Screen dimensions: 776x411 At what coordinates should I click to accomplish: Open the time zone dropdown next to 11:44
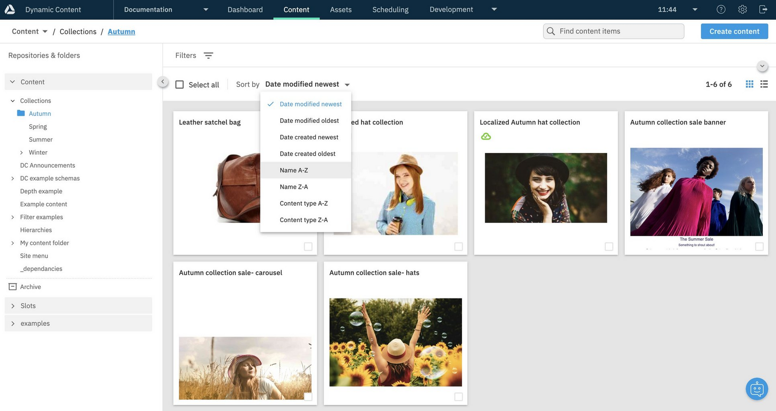[695, 9]
